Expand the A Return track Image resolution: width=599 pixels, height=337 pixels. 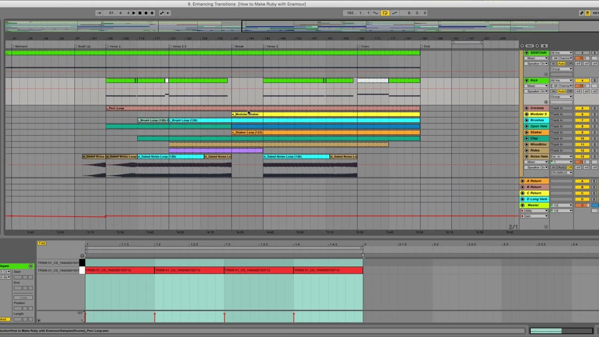point(522,181)
